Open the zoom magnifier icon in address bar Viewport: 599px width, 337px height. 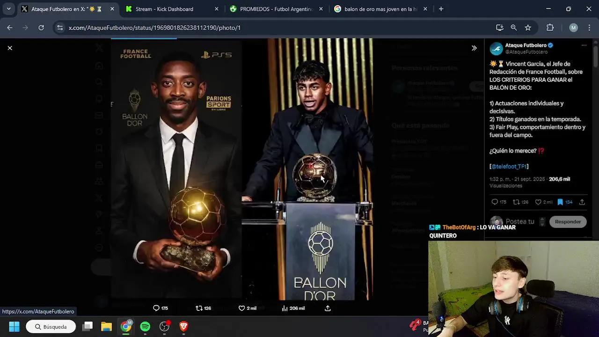(514, 28)
